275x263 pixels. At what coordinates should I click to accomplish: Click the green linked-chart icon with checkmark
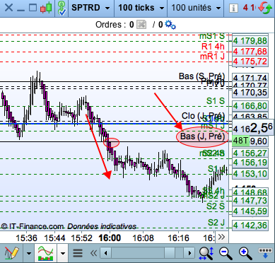[x=62, y=8]
